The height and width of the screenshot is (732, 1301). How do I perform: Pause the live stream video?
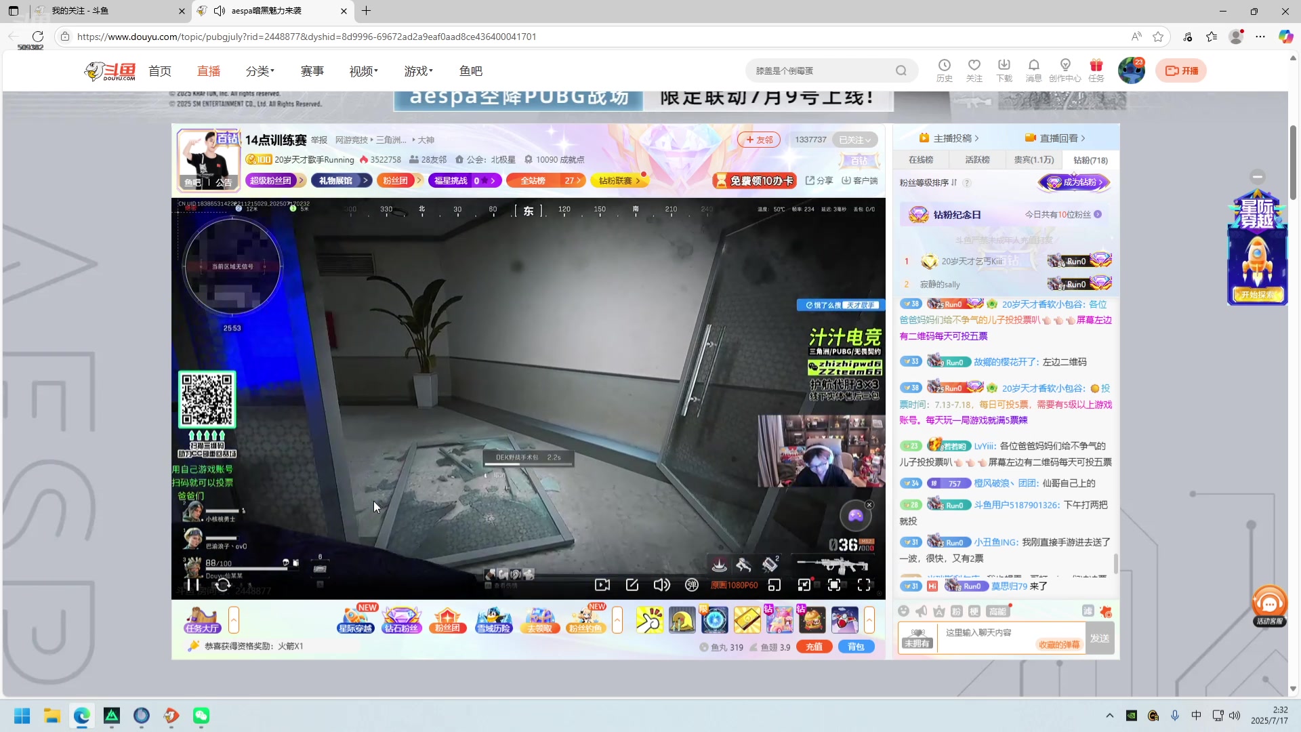pos(193,585)
